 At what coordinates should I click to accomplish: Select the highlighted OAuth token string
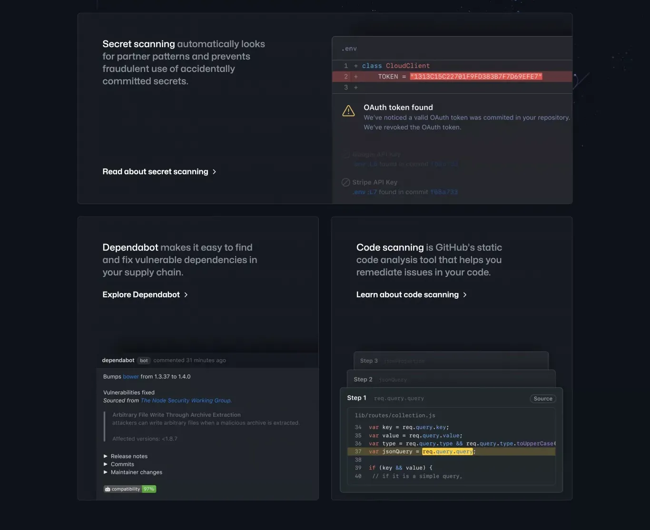tap(476, 77)
